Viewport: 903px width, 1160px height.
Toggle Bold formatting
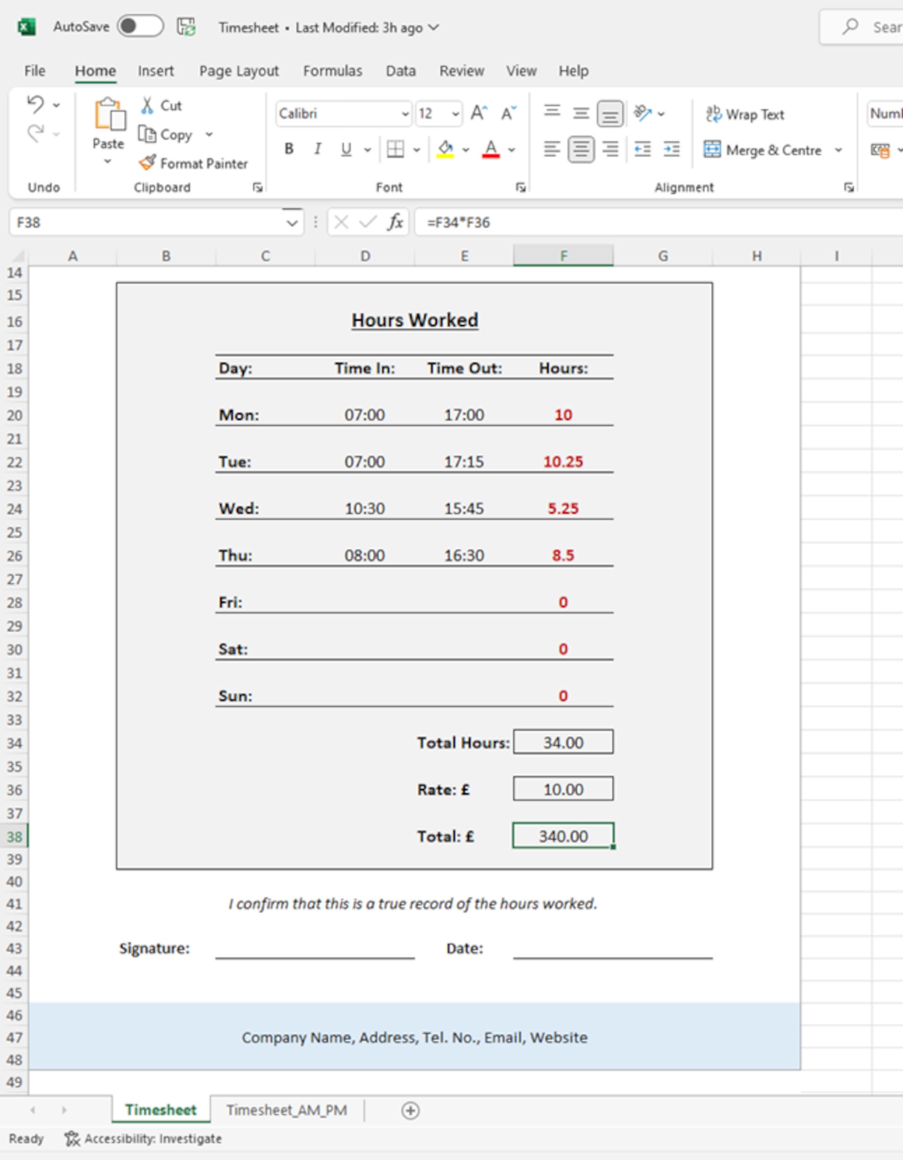point(289,148)
